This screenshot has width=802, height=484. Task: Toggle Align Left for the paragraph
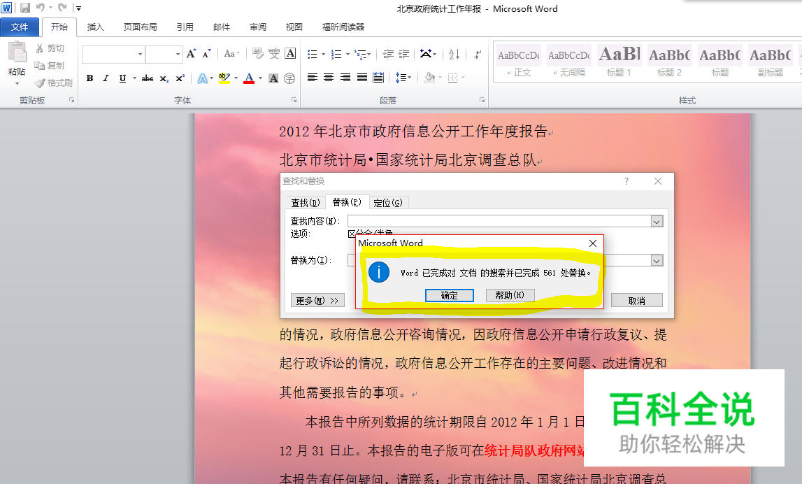(312, 78)
